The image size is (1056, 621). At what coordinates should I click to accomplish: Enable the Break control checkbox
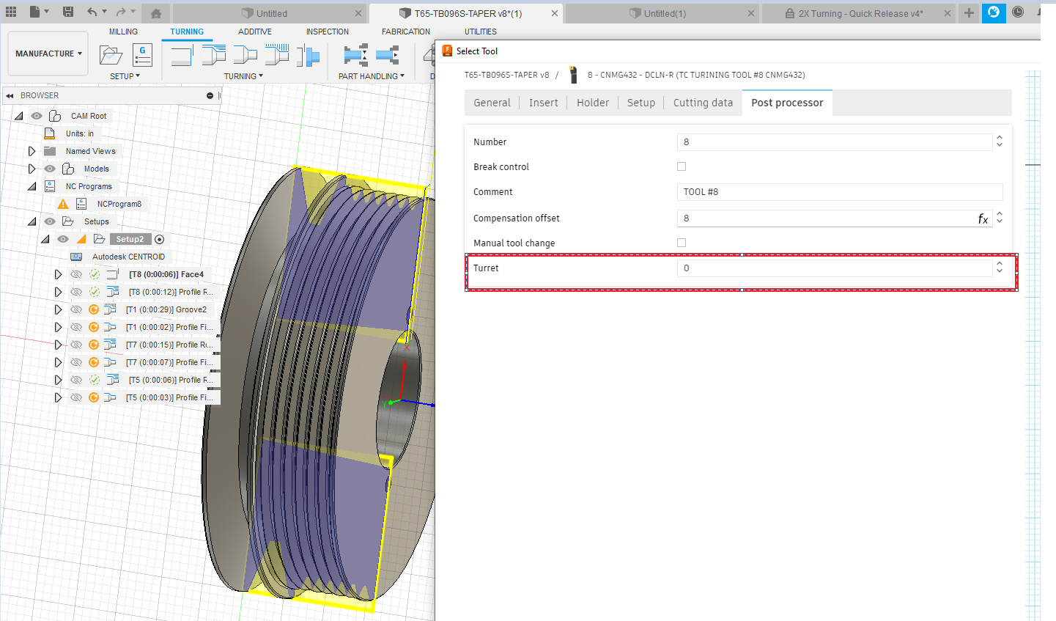click(x=682, y=166)
